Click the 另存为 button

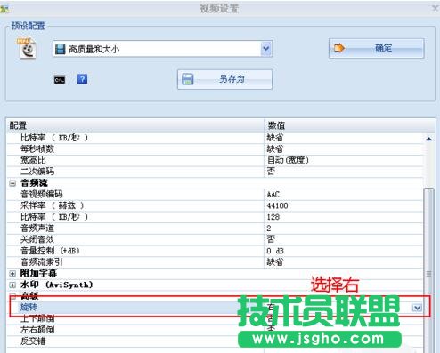(224, 79)
